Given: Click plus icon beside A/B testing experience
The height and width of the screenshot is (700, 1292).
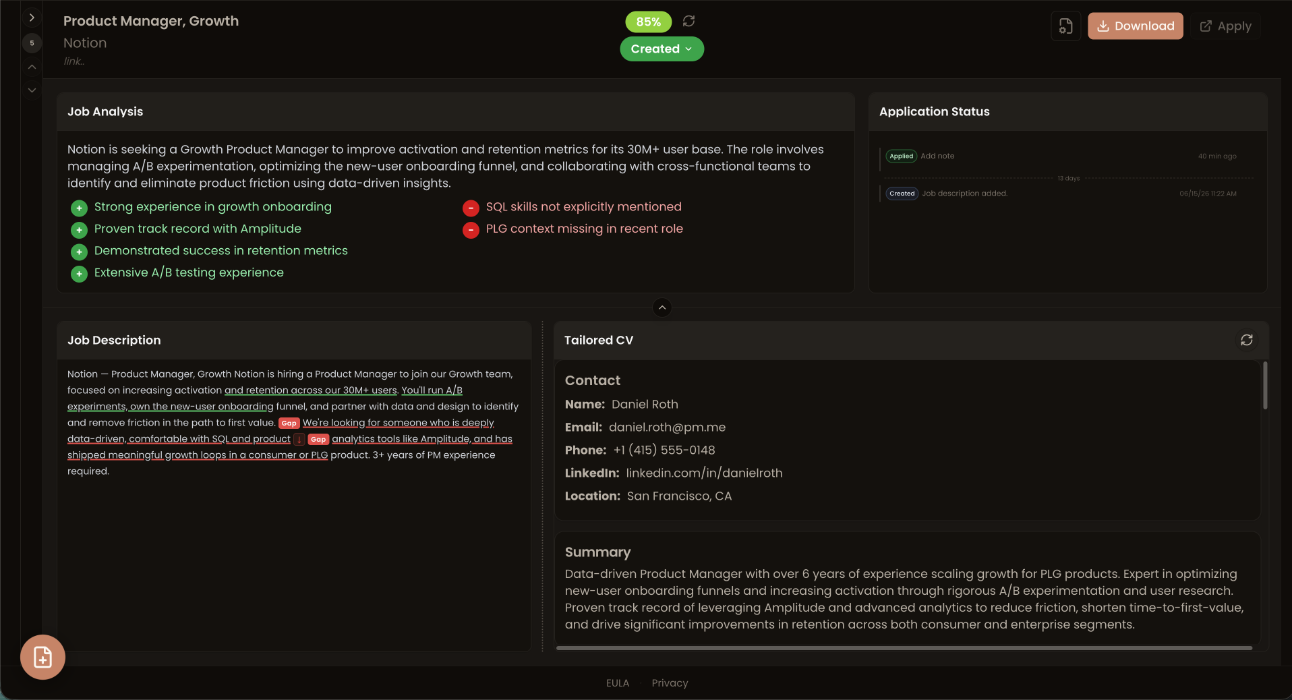Looking at the screenshot, I should pos(79,274).
